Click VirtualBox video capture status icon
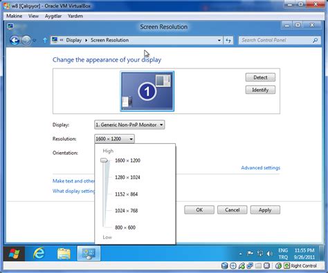Screen dimensions: 328x273 click(266, 266)
